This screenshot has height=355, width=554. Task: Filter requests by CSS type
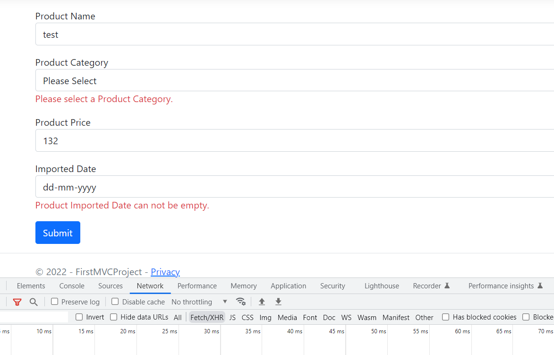(247, 317)
